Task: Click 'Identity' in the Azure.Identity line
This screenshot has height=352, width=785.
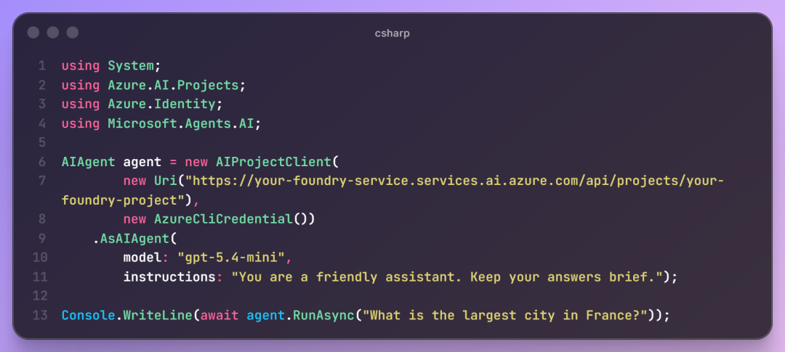Action: tap(184, 104)
